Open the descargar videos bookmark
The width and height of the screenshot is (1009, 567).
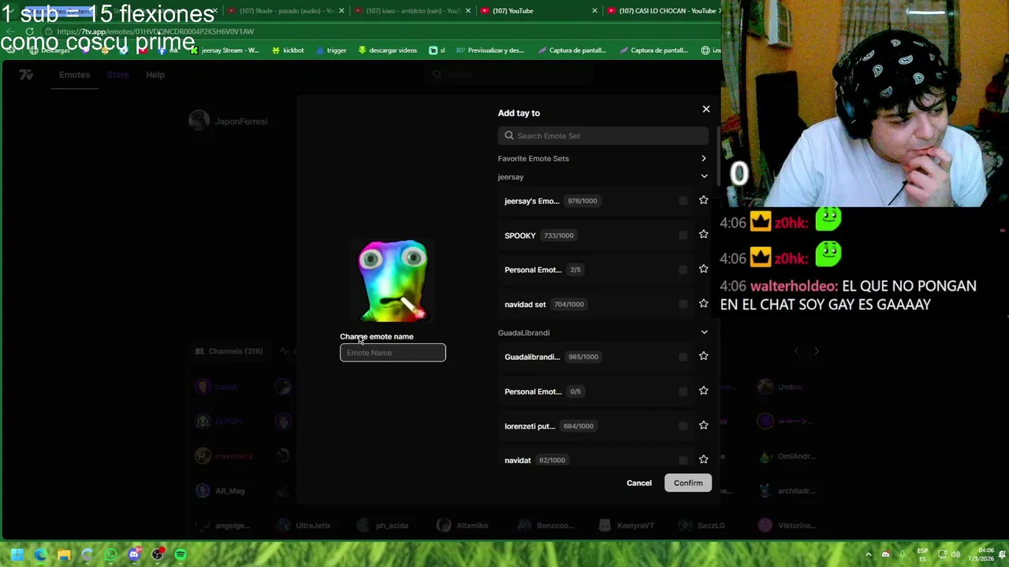[x=387, y=50]
